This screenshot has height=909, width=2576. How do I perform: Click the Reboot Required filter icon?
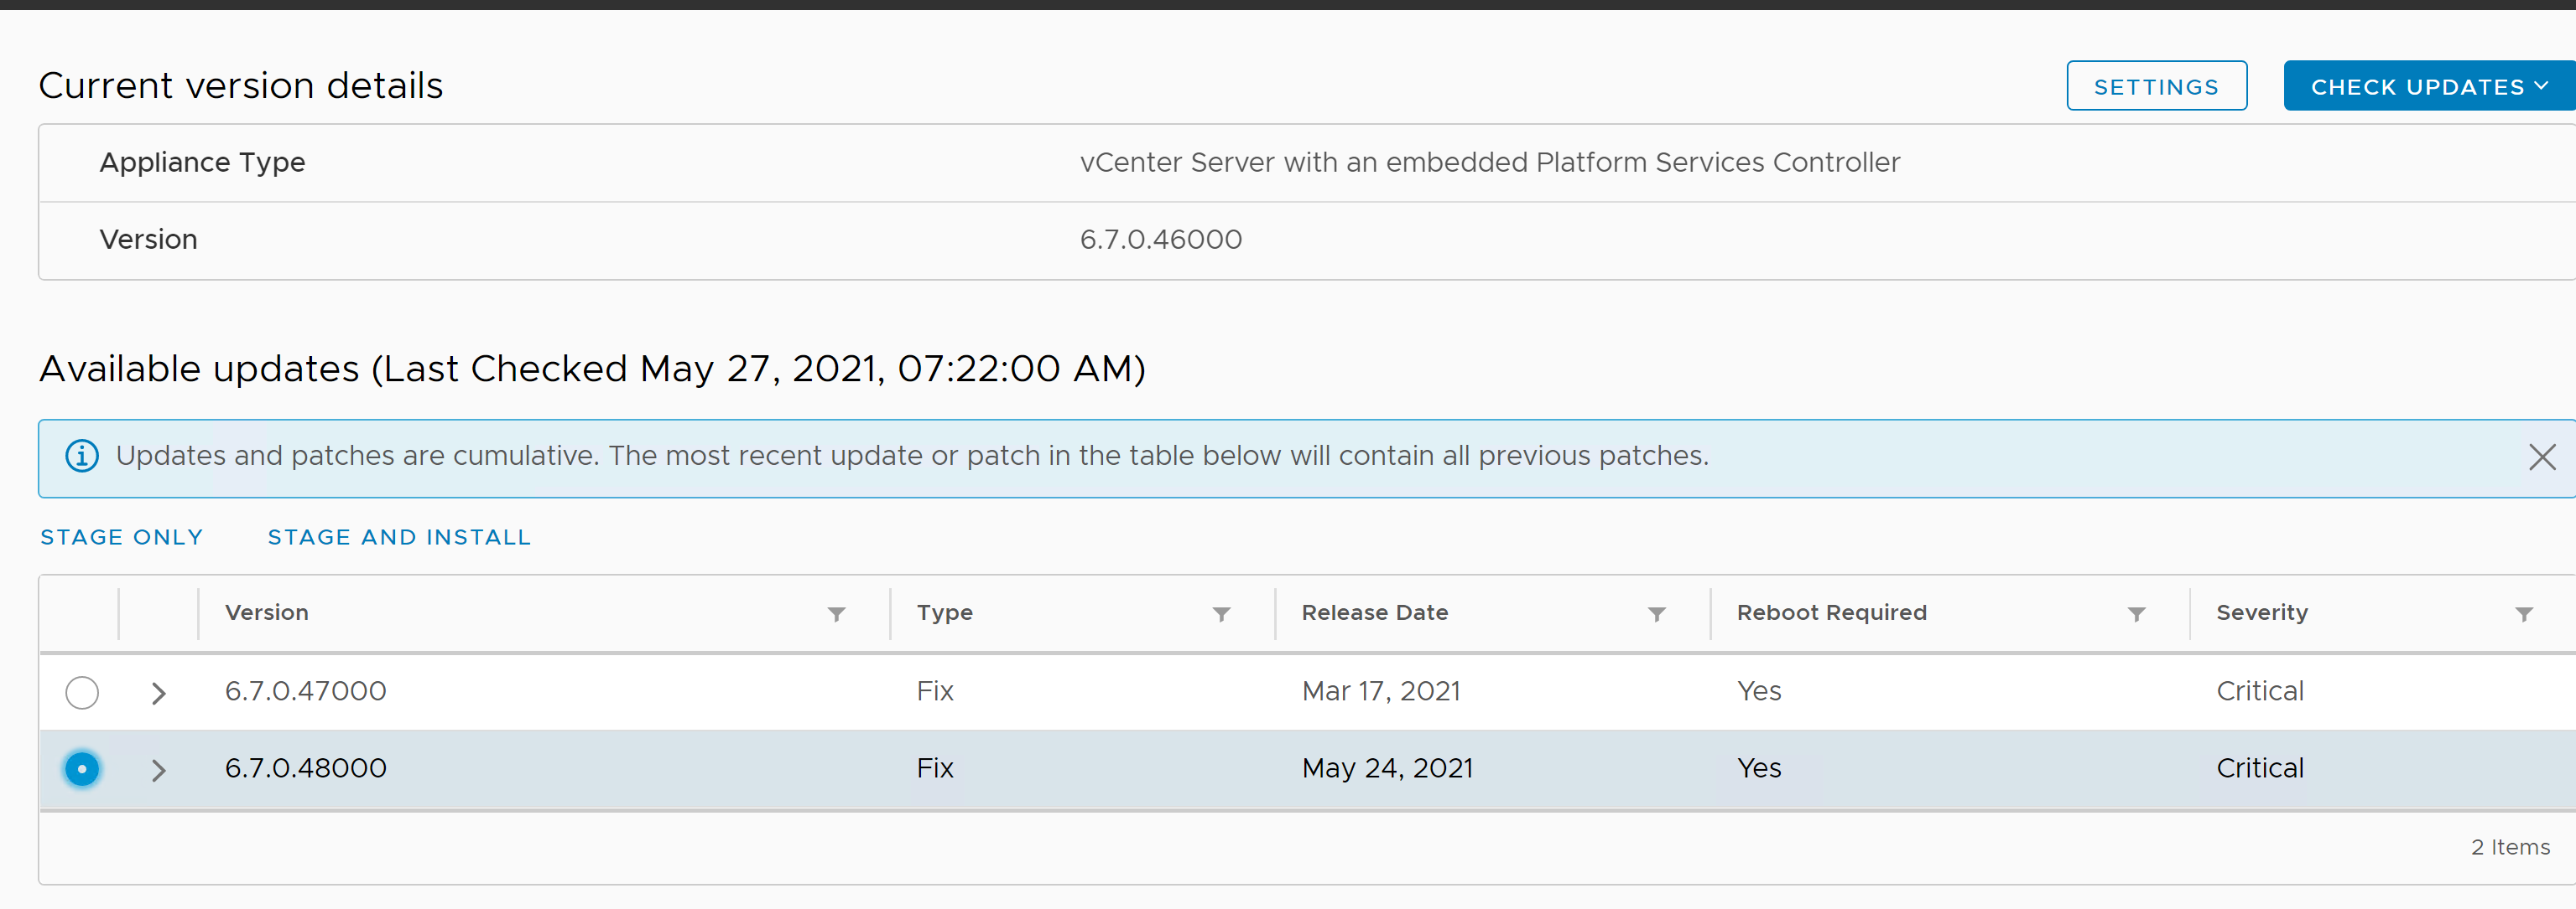click(2136, 613)
